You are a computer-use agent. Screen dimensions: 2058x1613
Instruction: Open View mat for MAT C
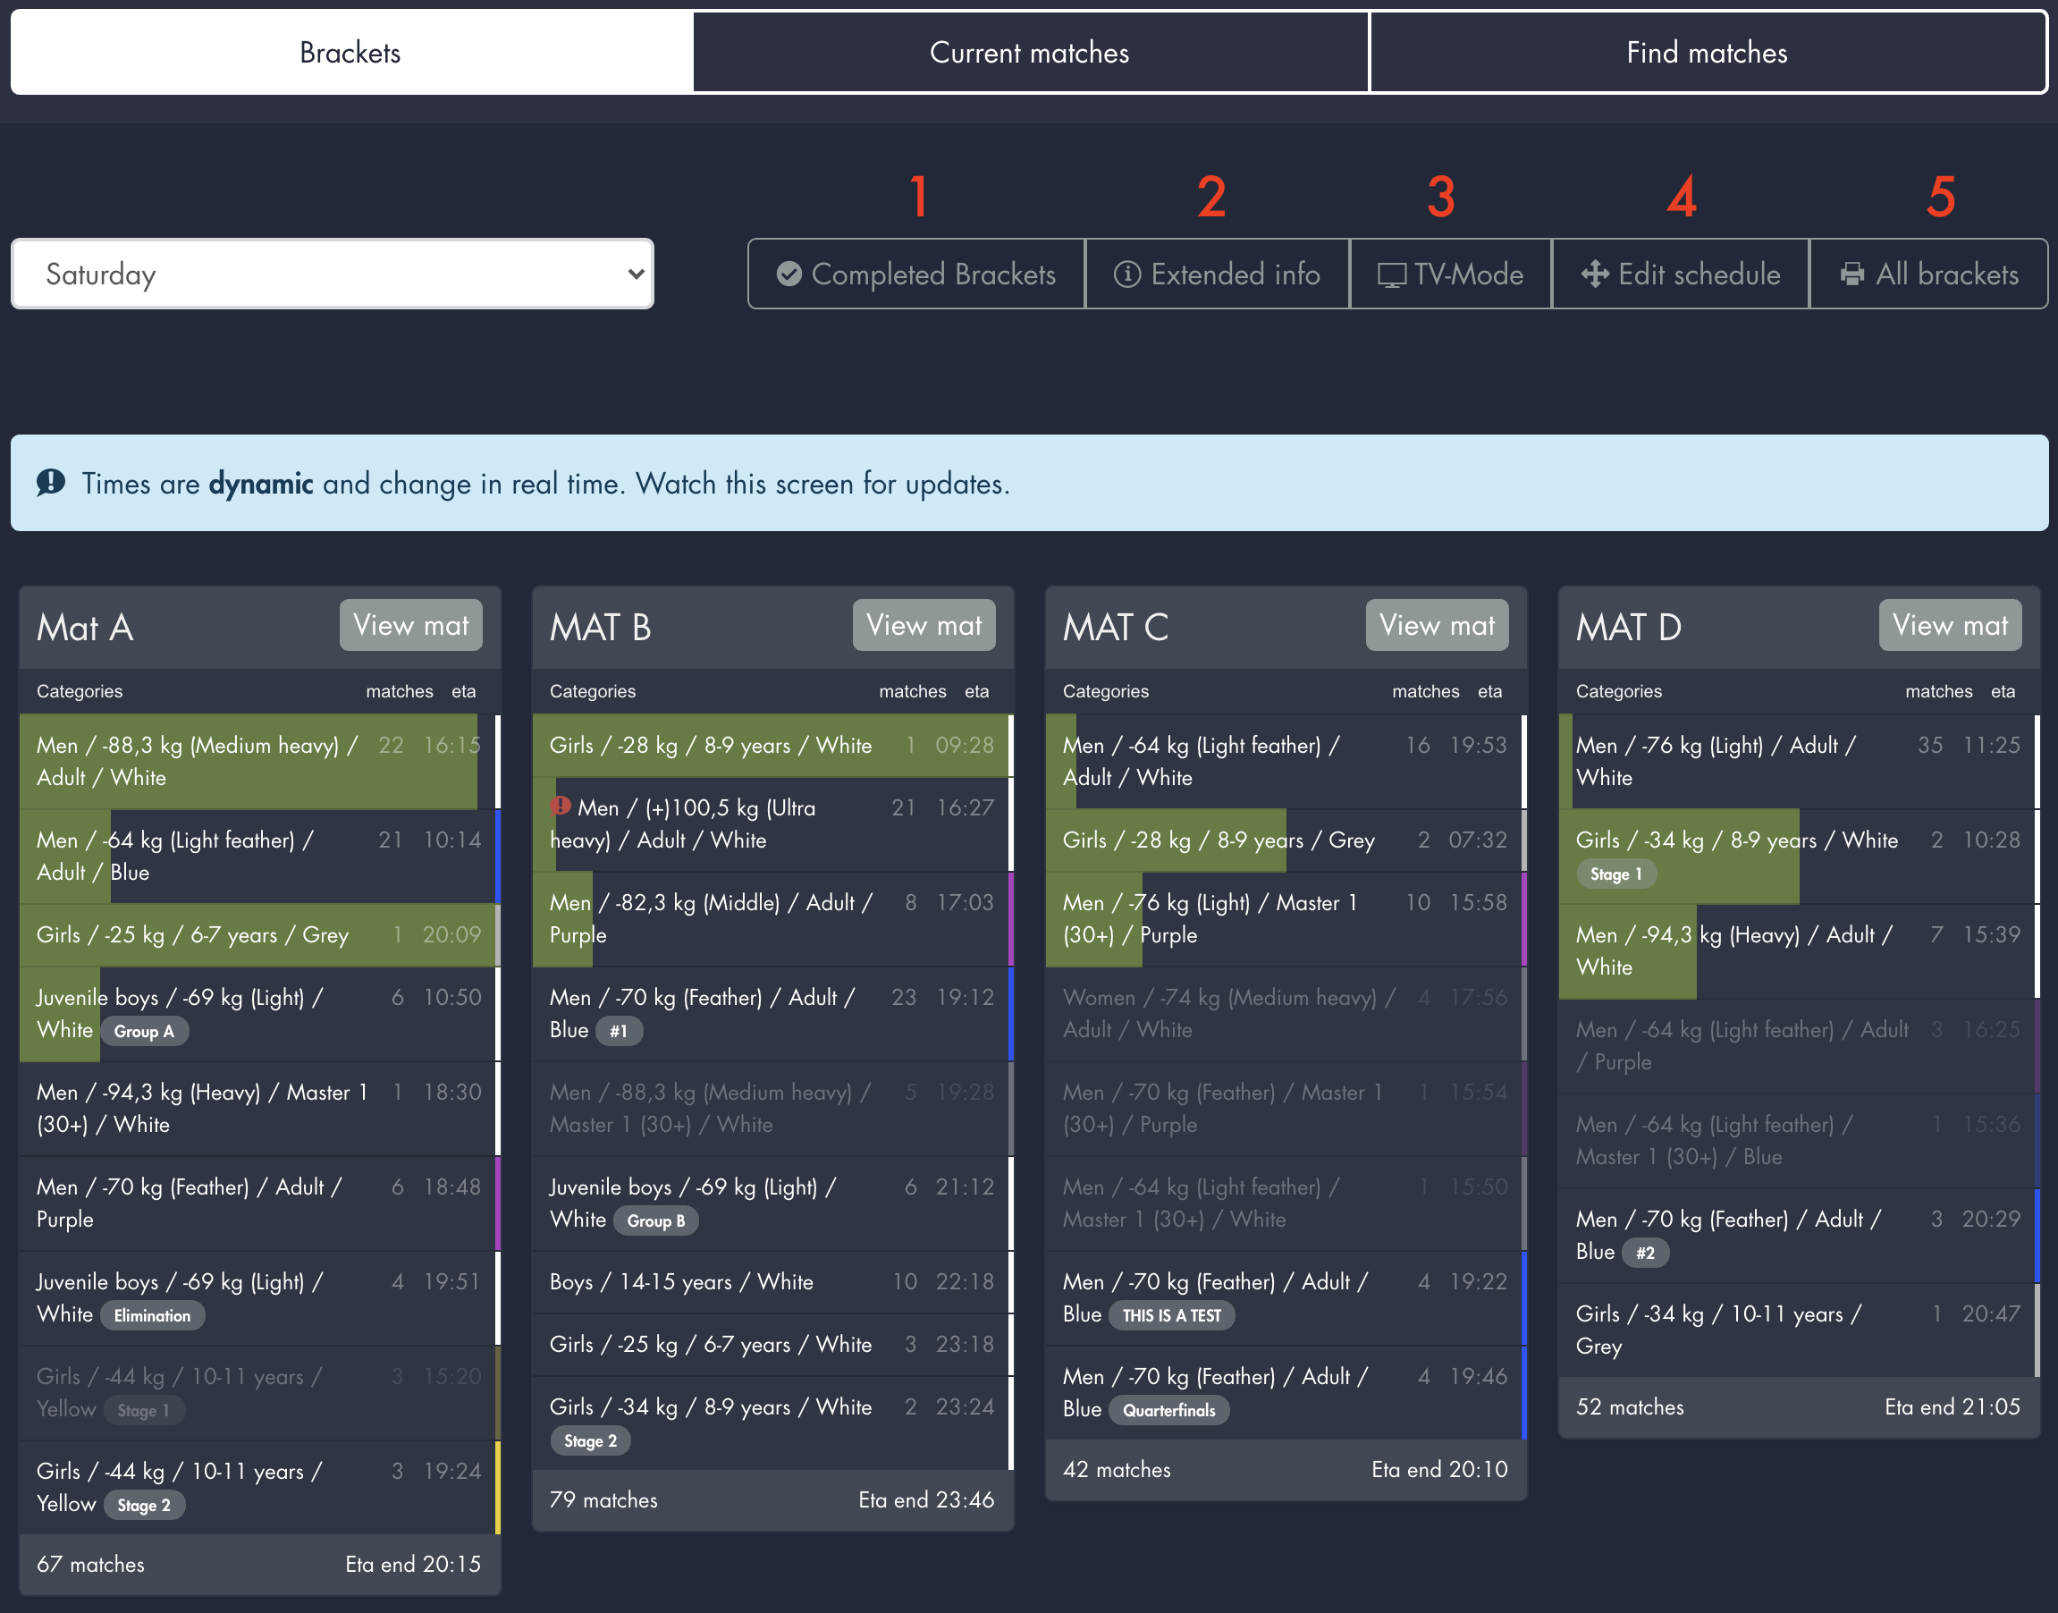click(x=1436, y=625)
